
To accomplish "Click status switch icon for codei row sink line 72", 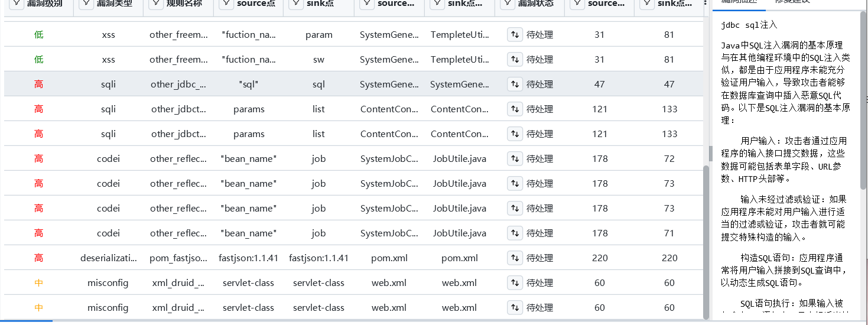I will (515, 159).
